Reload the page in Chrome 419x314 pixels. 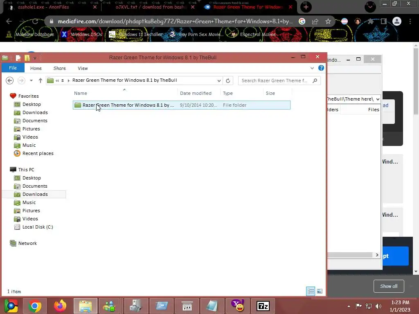click(35, 21)
